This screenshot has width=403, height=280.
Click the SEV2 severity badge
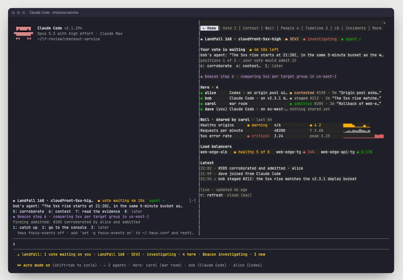tap(292, 39)
